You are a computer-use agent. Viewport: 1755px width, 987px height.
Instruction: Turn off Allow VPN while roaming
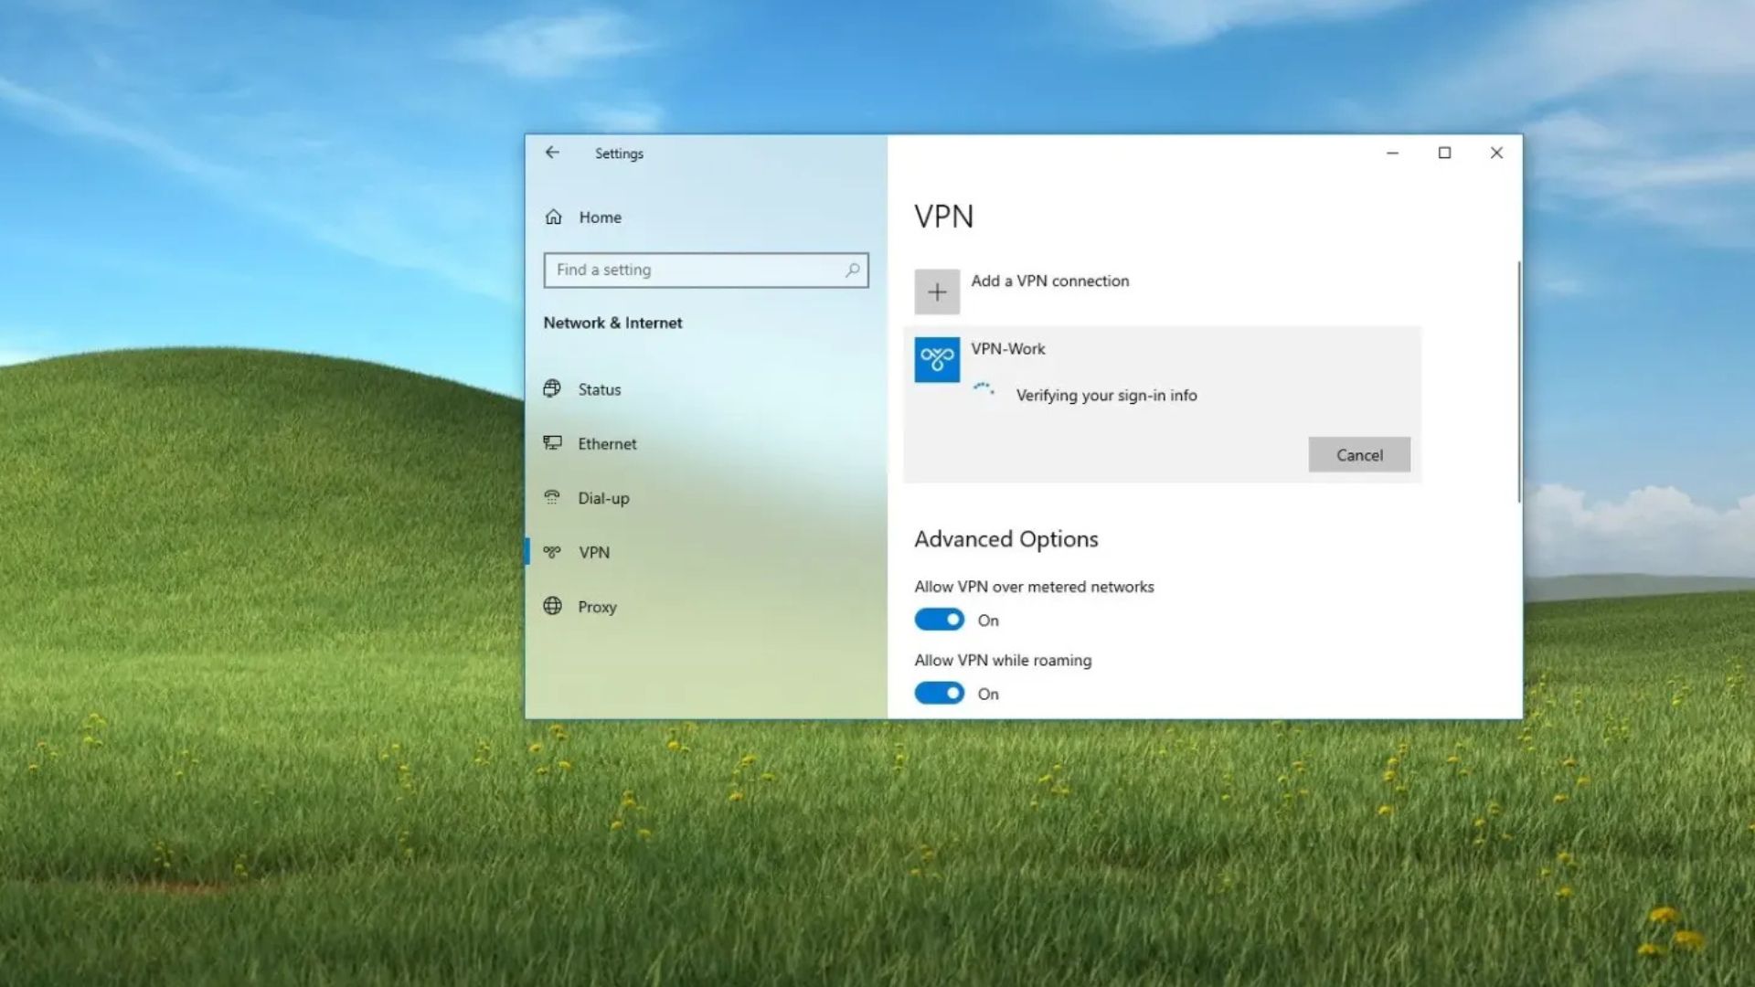click(x=938, y=693)
